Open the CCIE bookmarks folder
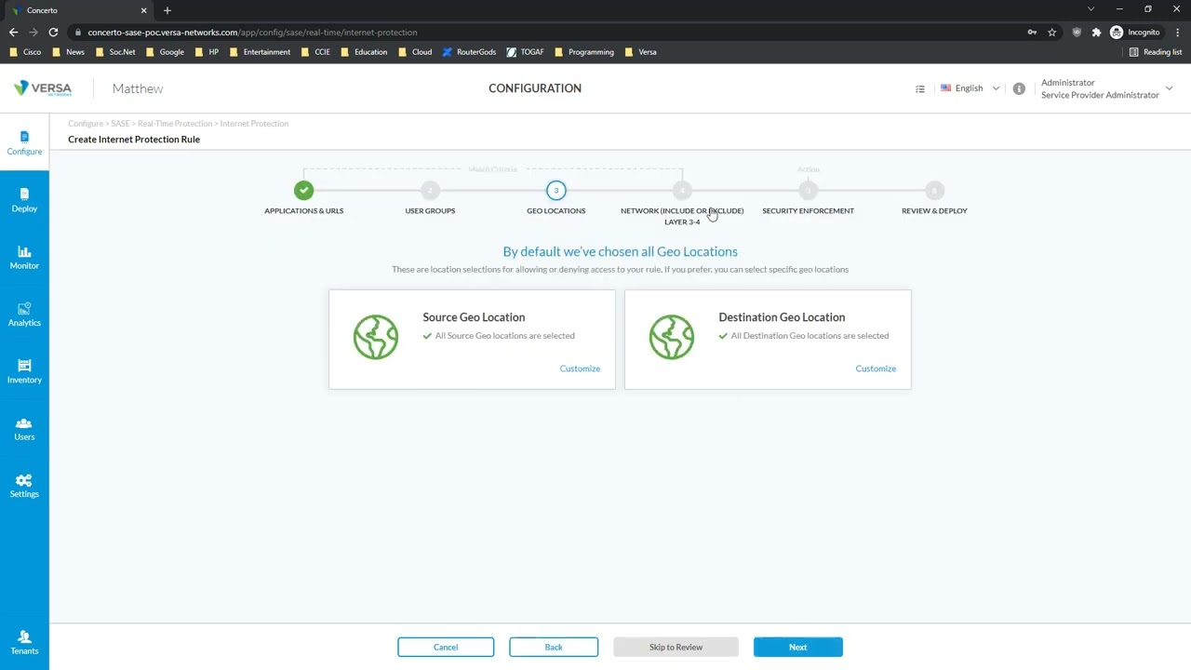The image size is (1191, 670). [x=316, y=52]
